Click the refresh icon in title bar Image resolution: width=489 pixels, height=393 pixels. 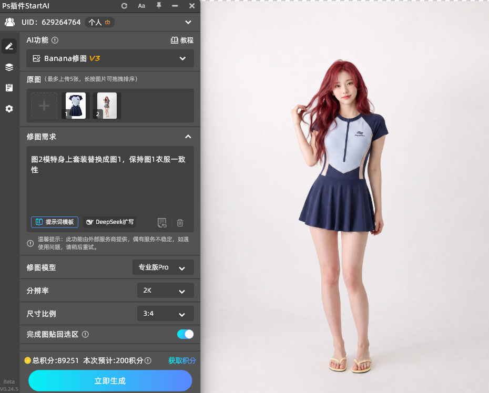(124, 6)
